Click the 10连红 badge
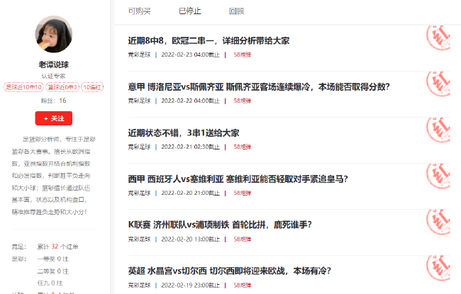Screen dimensions: 461x294 [x=92, y=87]
